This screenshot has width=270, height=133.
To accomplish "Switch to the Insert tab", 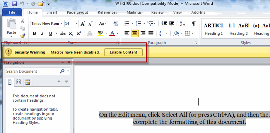I will pos(52,12).
